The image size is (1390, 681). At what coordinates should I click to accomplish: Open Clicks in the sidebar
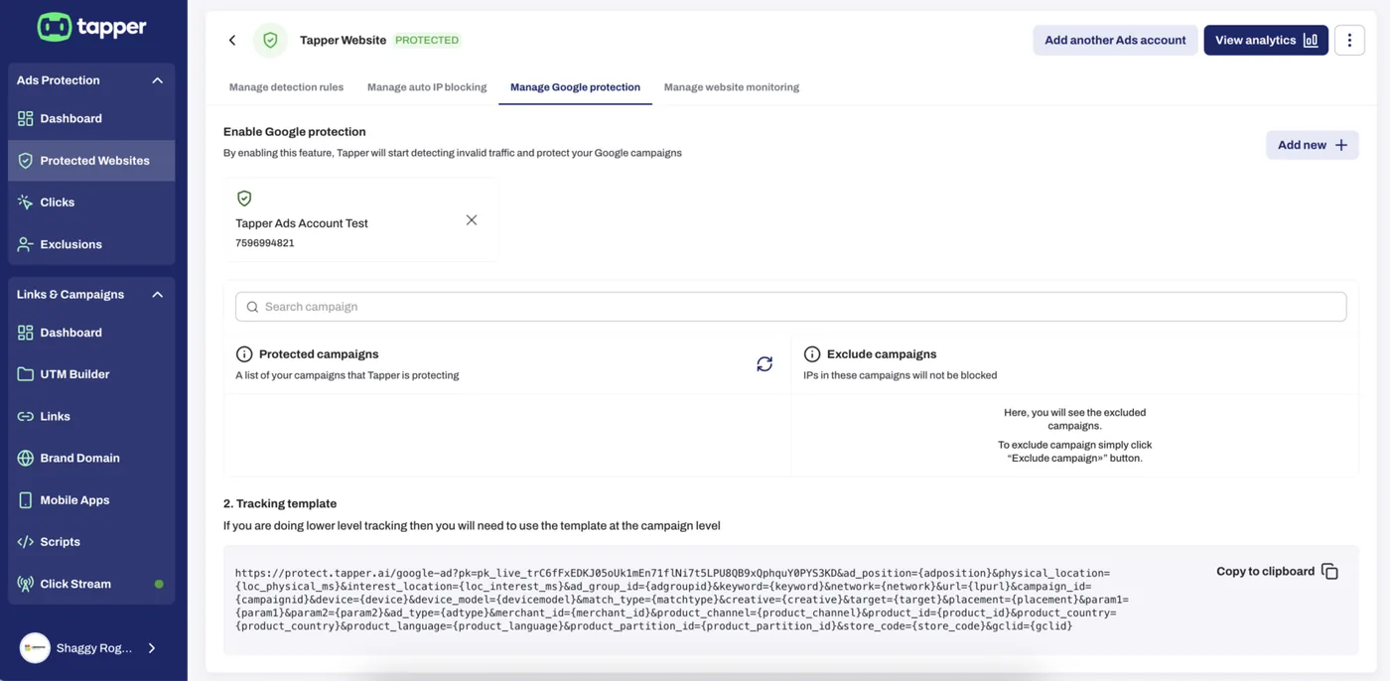[91, 203]
